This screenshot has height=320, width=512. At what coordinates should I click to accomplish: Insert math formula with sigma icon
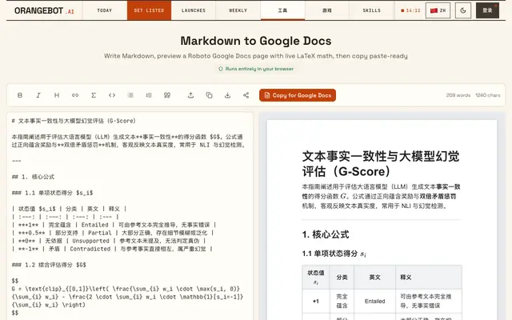(94, 95)
